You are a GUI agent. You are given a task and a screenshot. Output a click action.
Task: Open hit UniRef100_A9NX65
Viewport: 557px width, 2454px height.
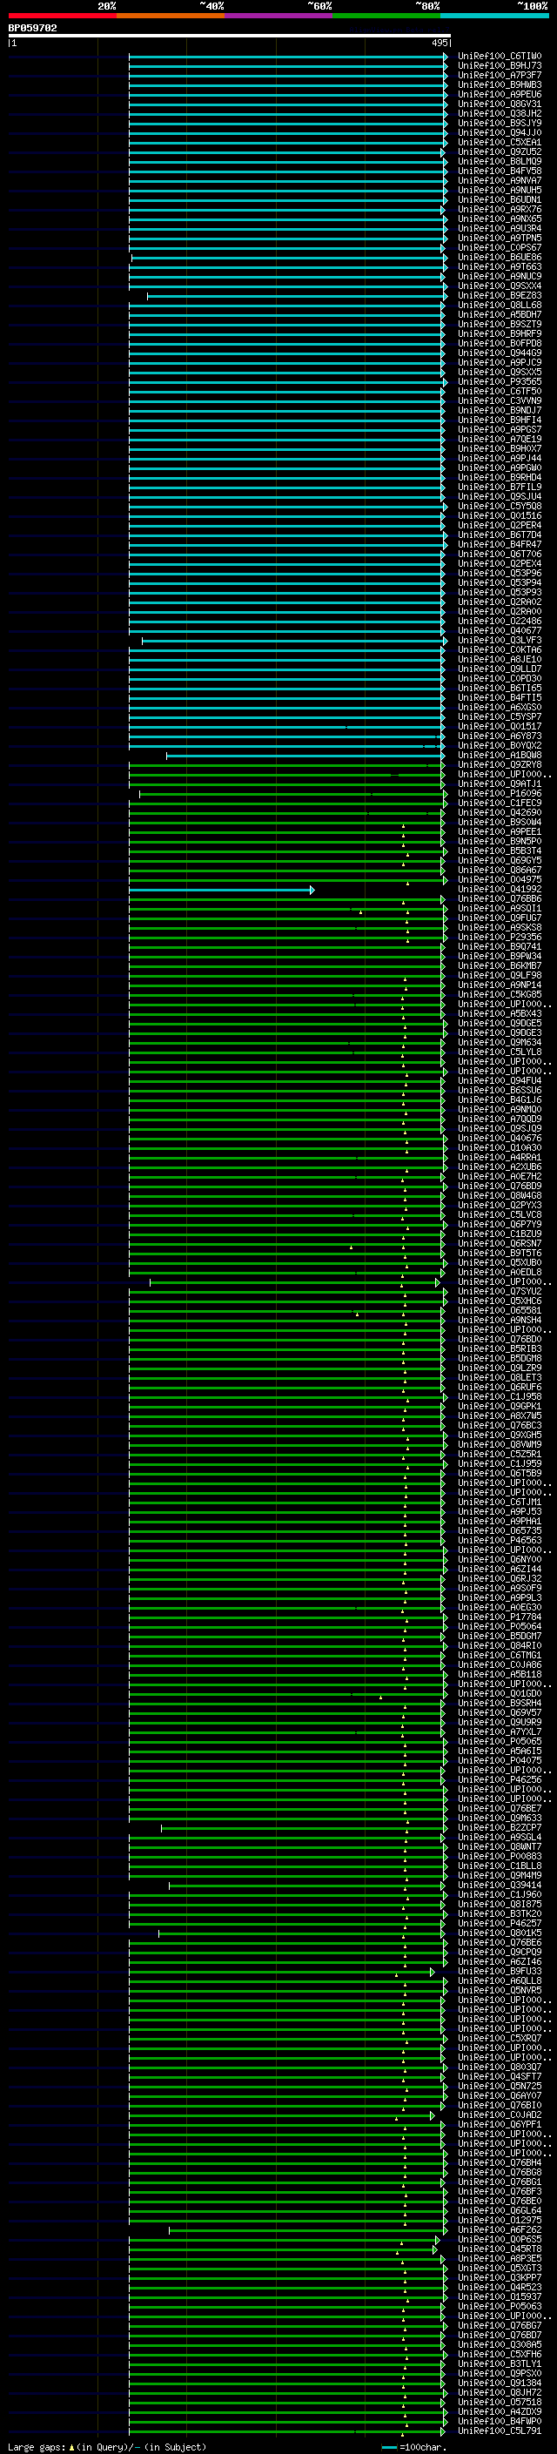tap(500, 219)
